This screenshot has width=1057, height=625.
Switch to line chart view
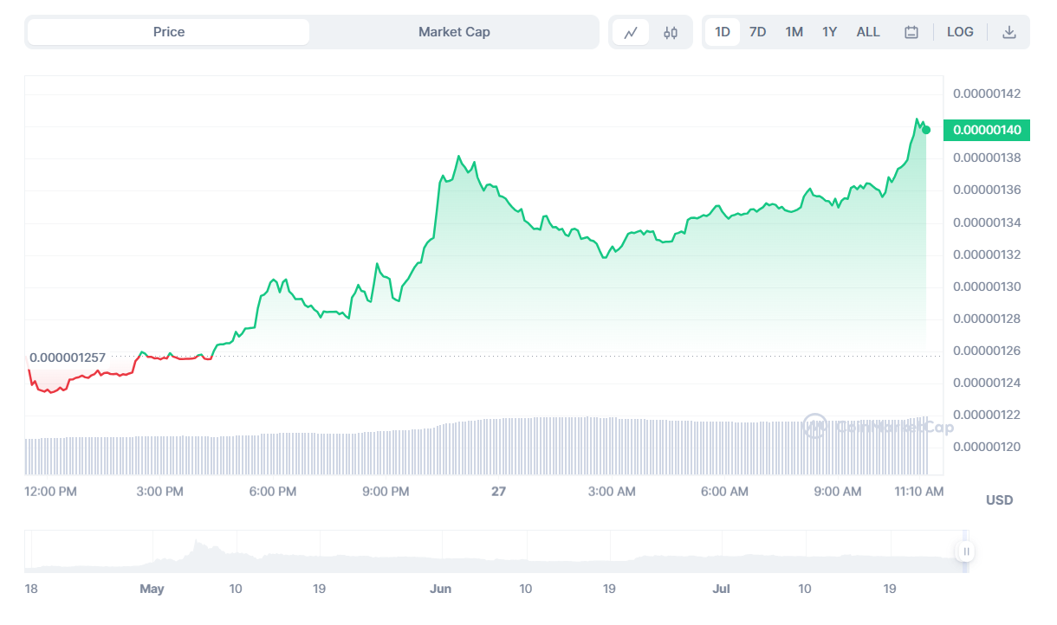coord(631,32)
